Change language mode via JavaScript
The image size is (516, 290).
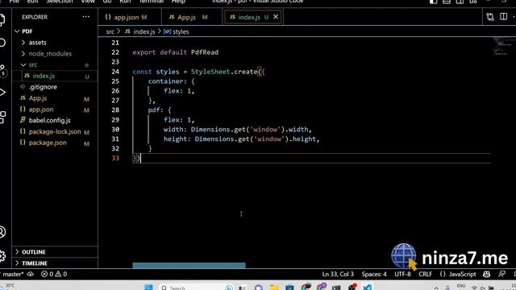(x=462, y=274)
